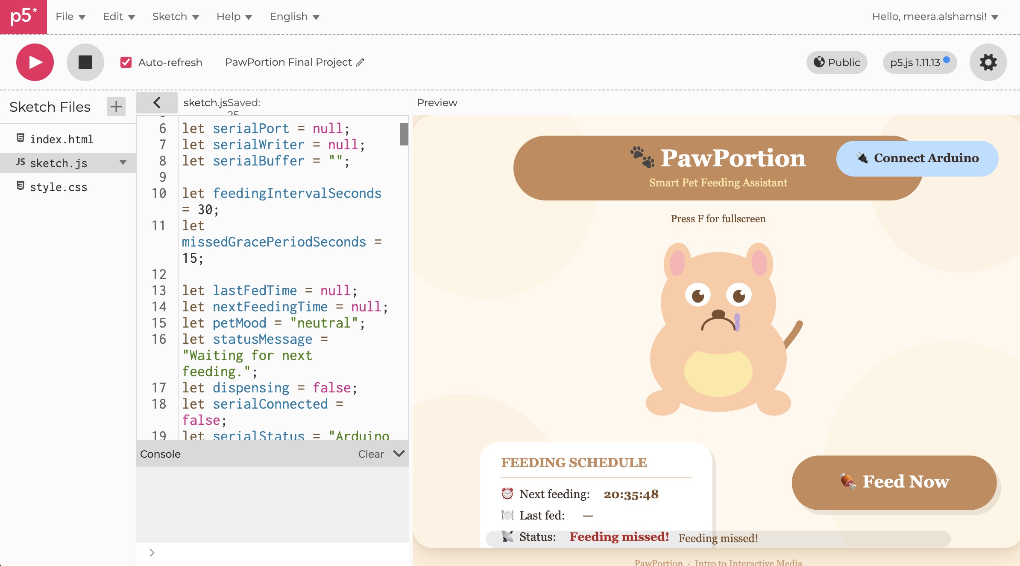The height and width of the screenshot is (566, 1020).
Task: Open the p5.js 1.11.13 version selector
Action: (919, 62)
